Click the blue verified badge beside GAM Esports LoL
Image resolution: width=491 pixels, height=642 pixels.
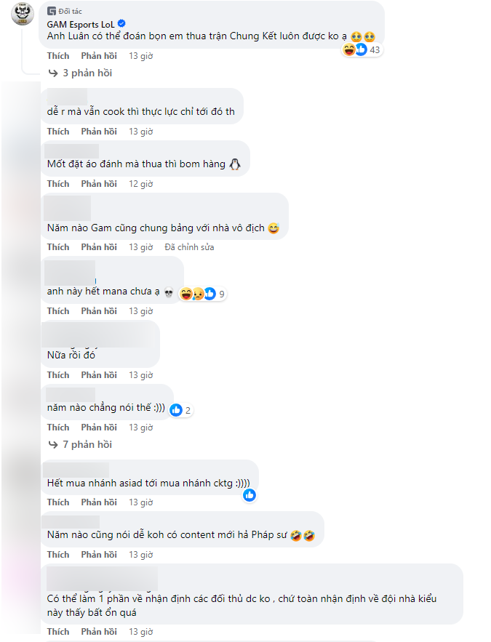(x=121, y=24)
